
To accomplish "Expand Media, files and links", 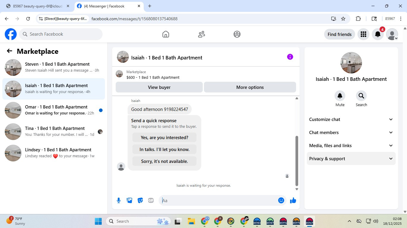I will (x=351, y=146).
